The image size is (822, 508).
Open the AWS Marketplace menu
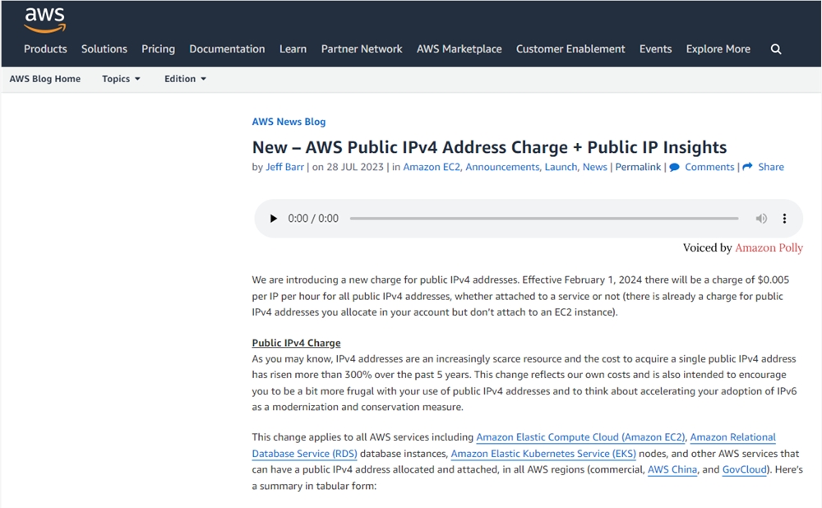(459, 48)
